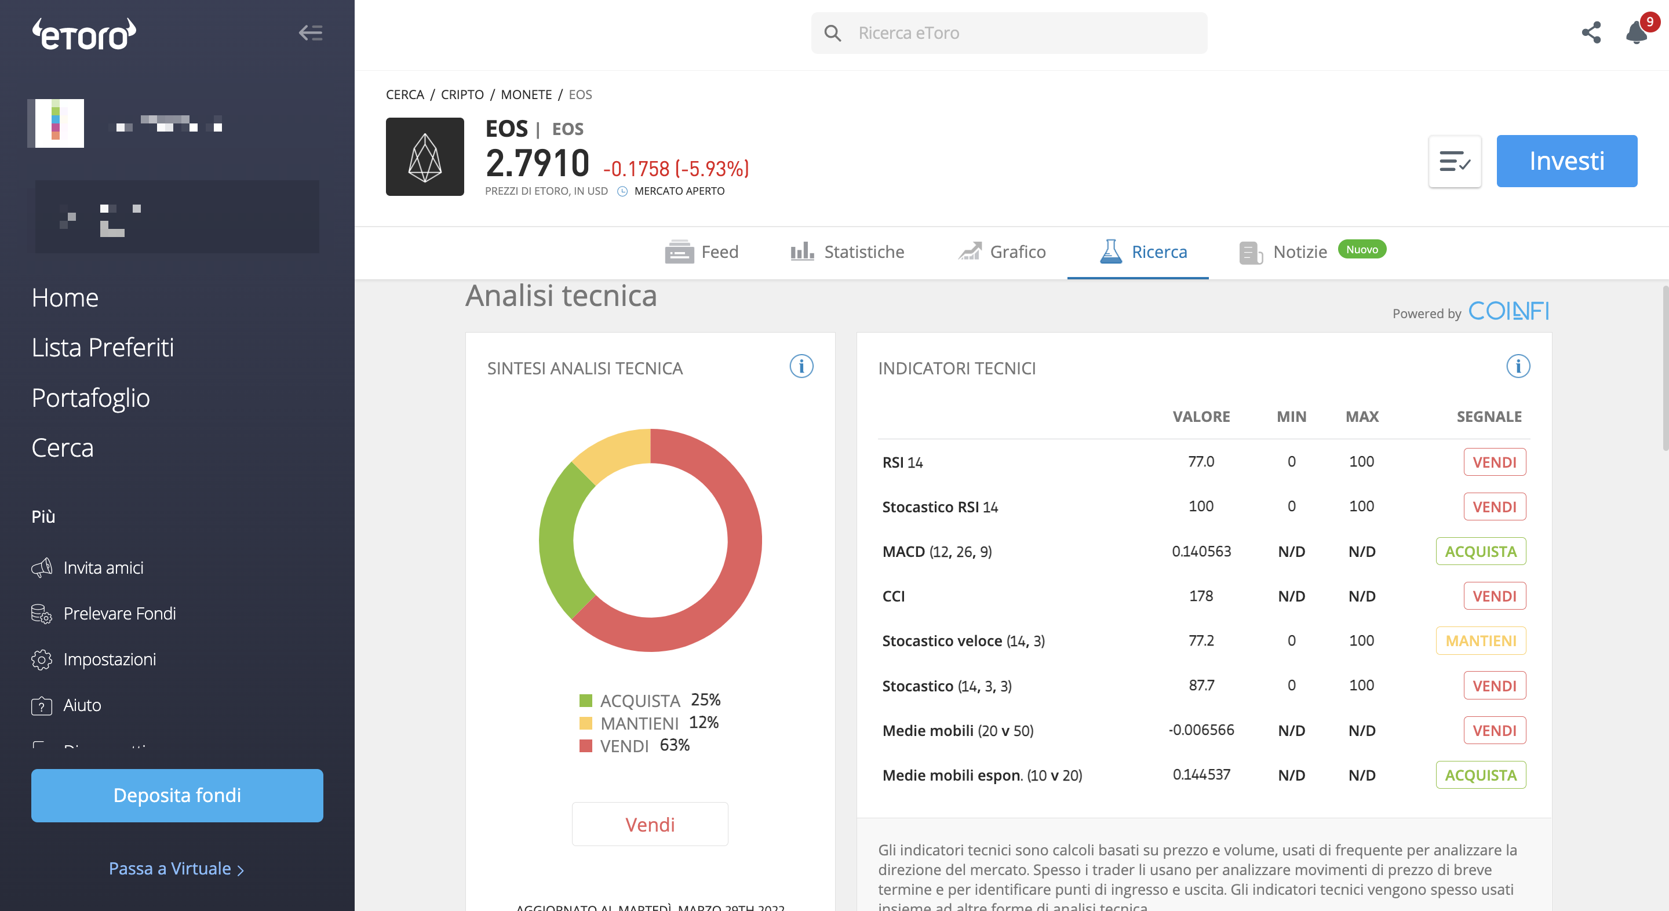Switch to the Statistiche tab

[847, 252]
